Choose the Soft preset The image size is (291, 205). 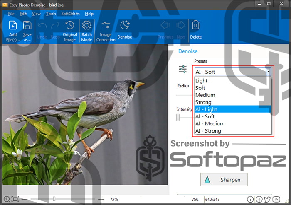pyautogui.click(x=233, y=88)
